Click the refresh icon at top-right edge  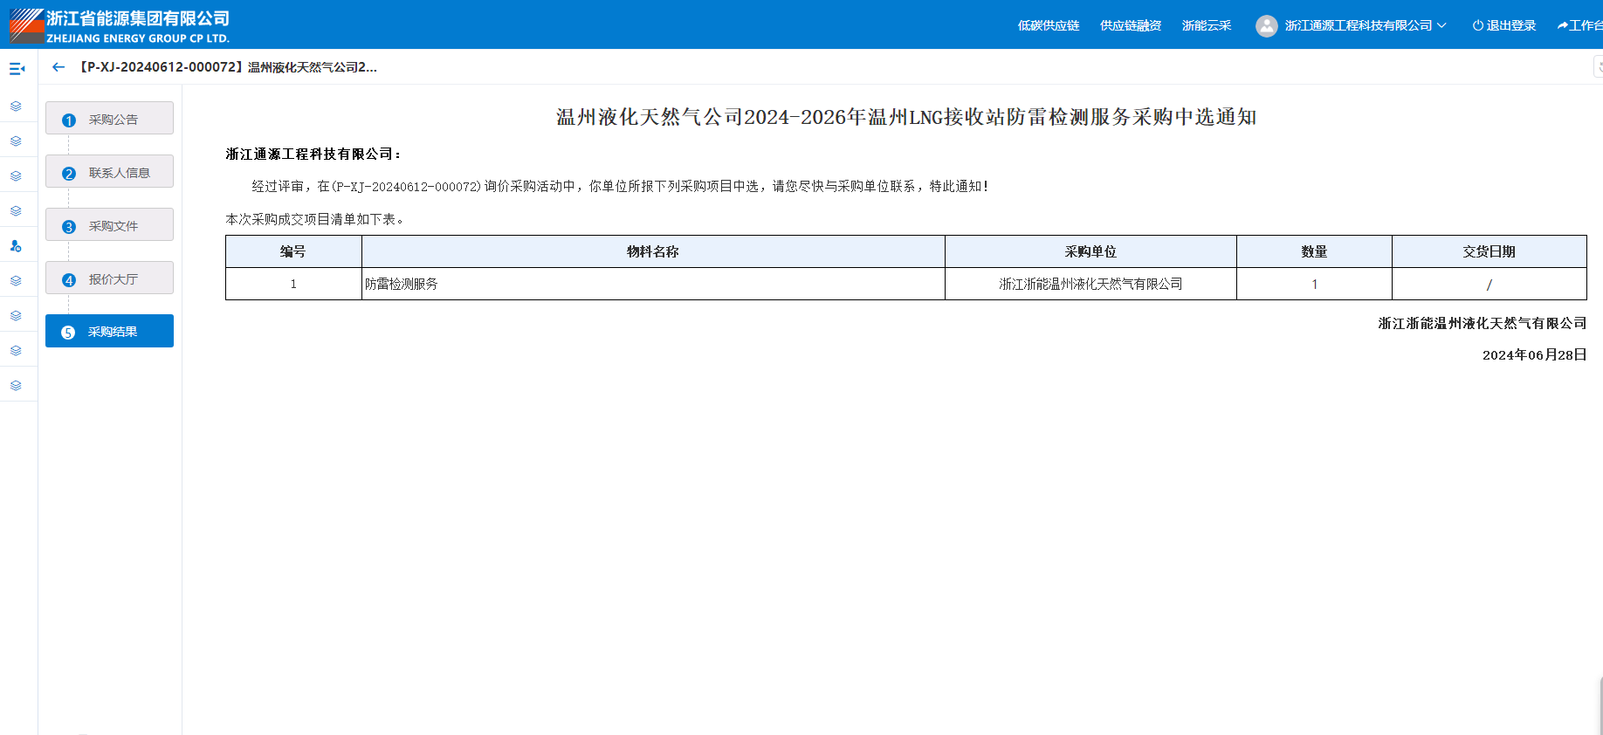(1599, 67)
